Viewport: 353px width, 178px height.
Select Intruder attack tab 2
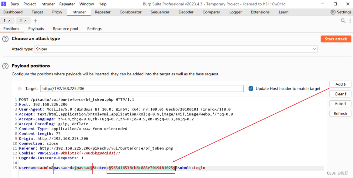(20, 21)
